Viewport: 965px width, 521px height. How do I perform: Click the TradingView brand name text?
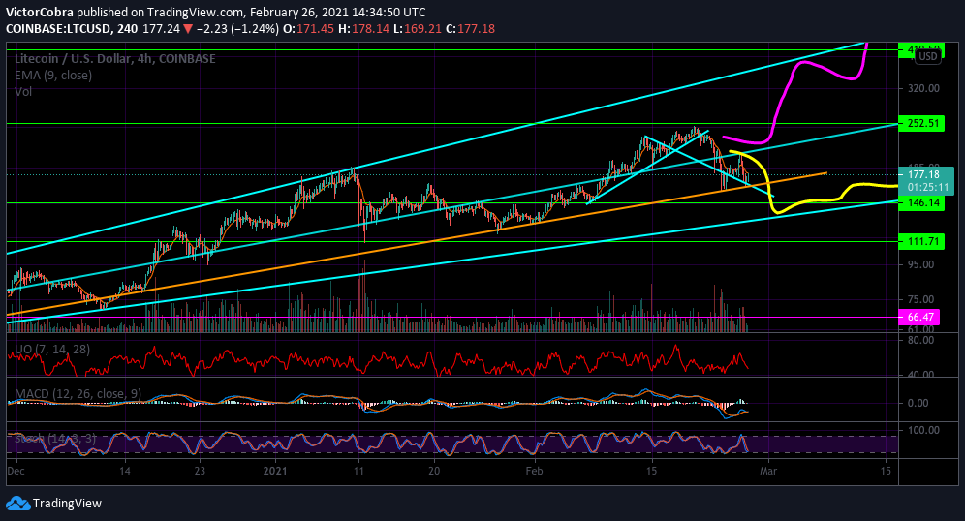67,504
